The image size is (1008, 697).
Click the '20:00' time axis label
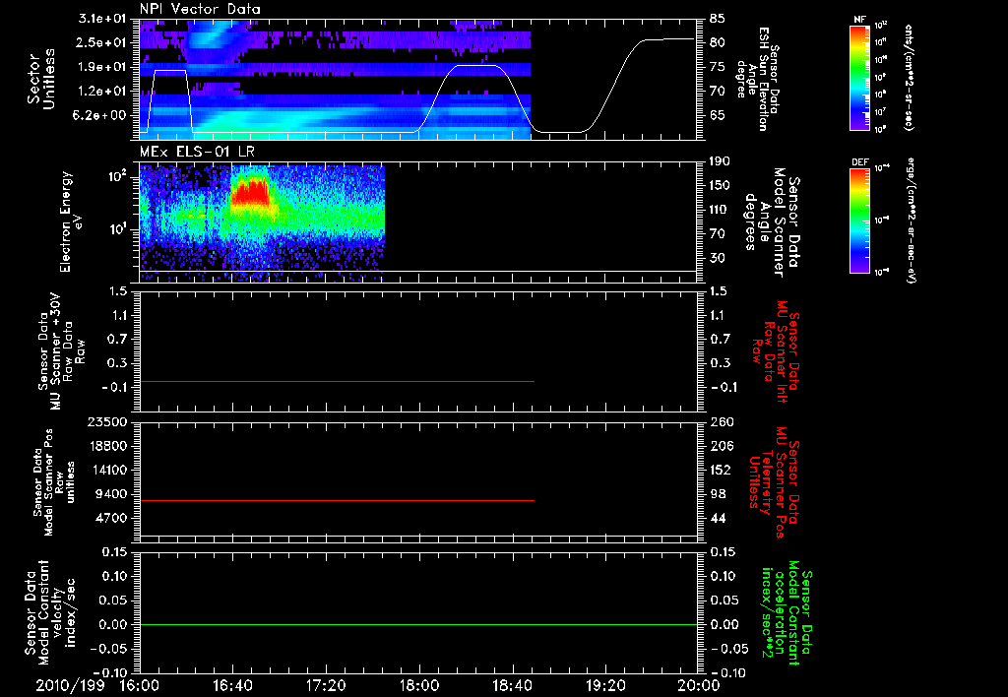point(699,685)
